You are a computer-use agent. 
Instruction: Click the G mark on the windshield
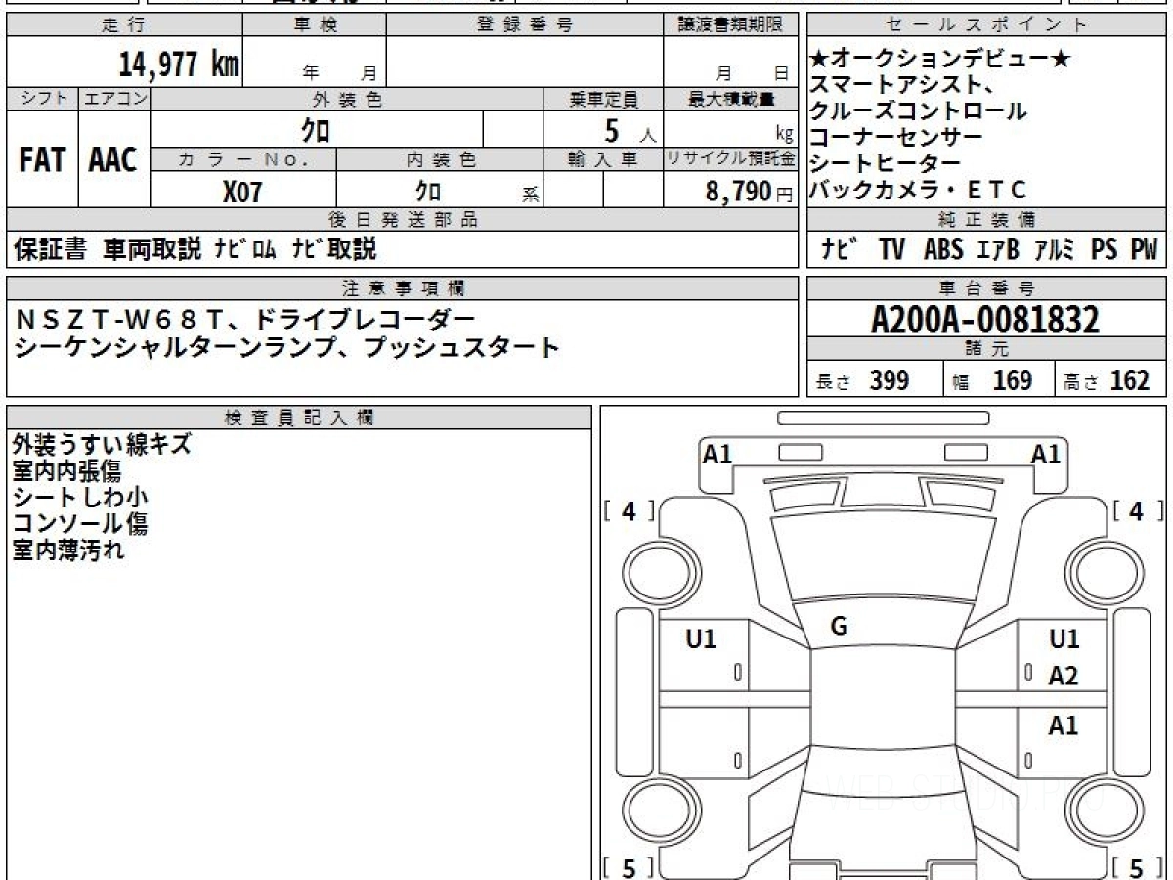839,627
